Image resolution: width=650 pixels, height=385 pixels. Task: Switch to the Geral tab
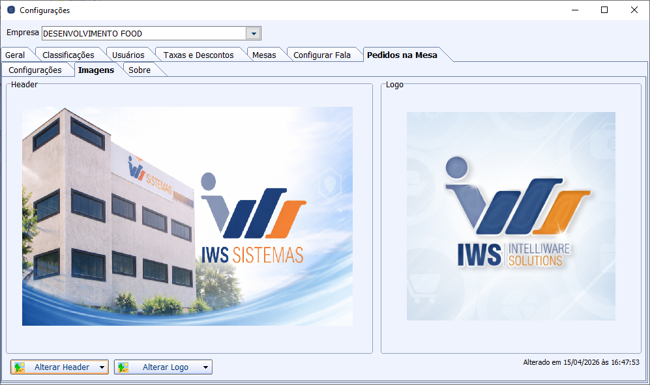[15, 55]
